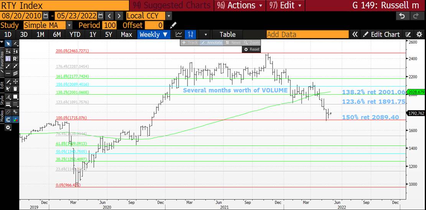Open the pencil edit annotation tool

8,82
